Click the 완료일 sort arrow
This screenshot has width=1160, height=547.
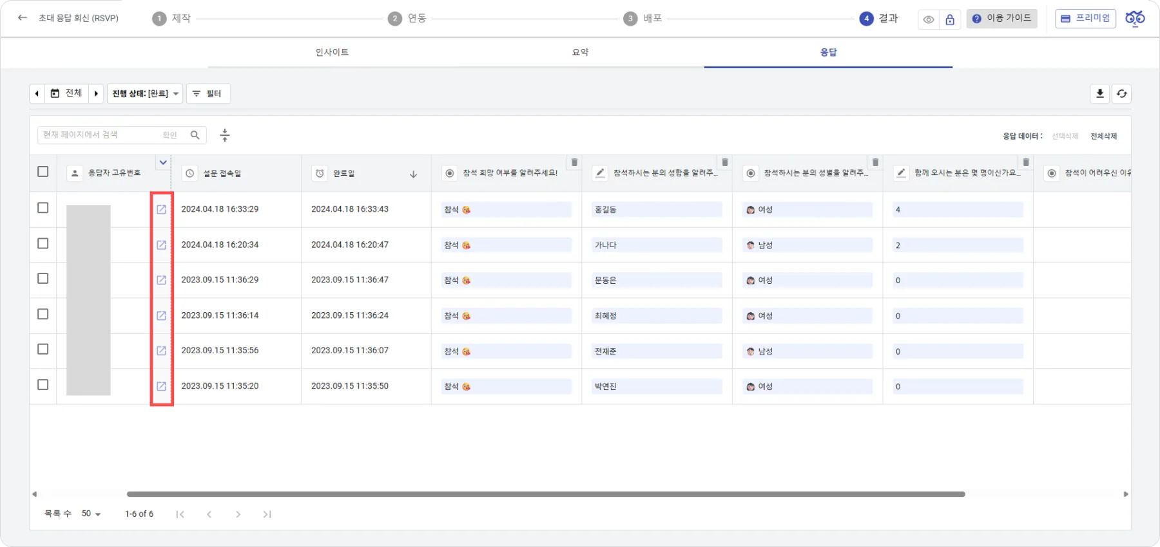pos(414,174)
